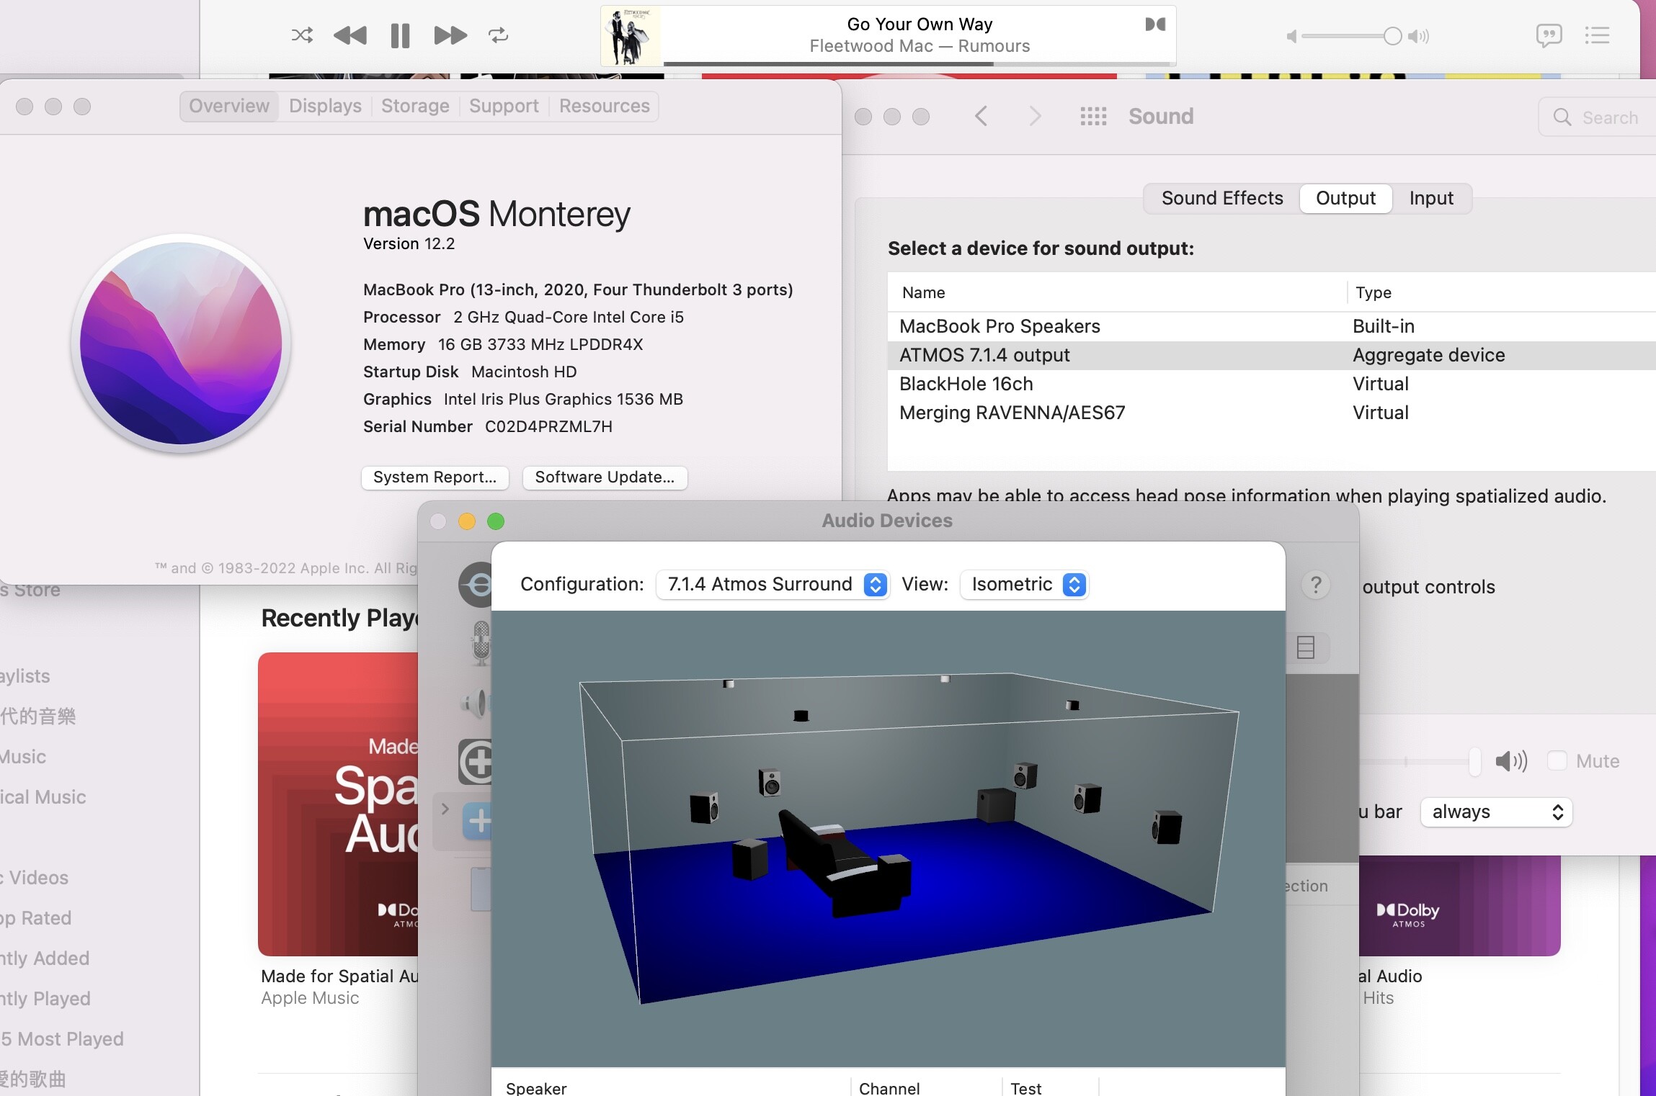
Task: Click the Speaker column header in Audio Devices
Action: pos(536,1088)
